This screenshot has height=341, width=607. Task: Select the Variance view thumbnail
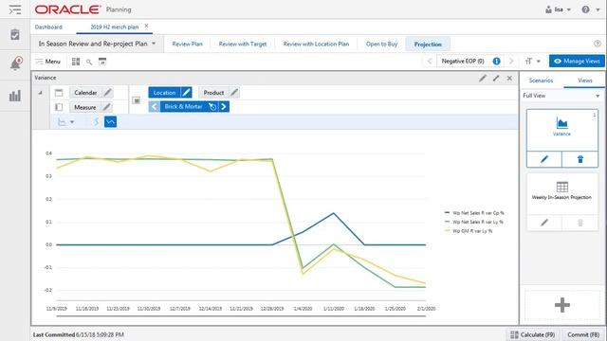[561, 130]
